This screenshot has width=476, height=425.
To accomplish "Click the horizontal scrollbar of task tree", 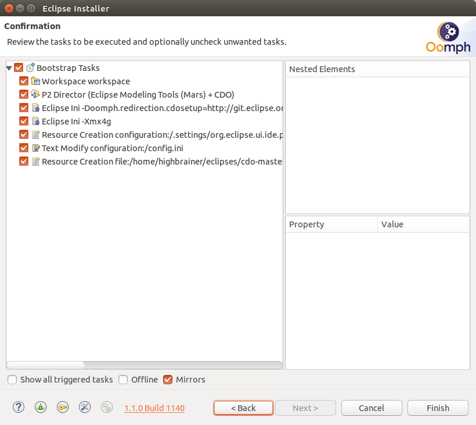I will point(145,365).
